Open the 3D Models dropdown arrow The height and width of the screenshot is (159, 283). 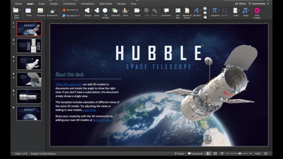[109, 10]
